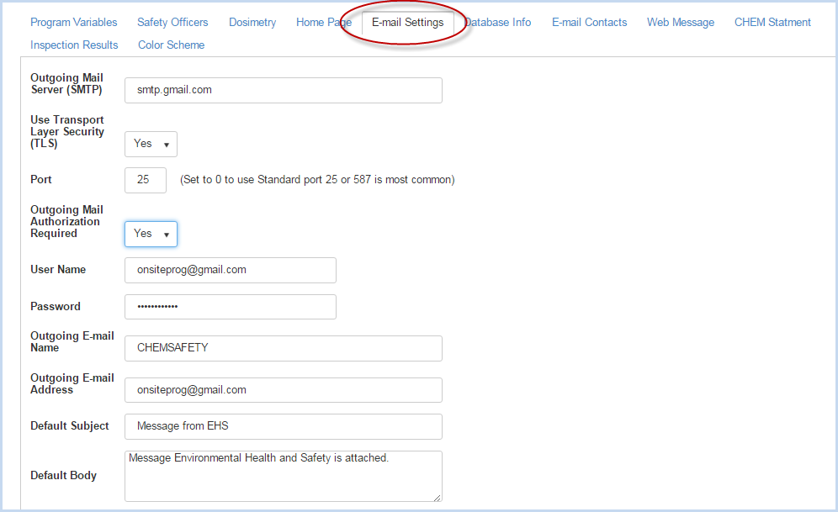Click the Password field
The width and height of the screenshot is (838, 512).
231,307
